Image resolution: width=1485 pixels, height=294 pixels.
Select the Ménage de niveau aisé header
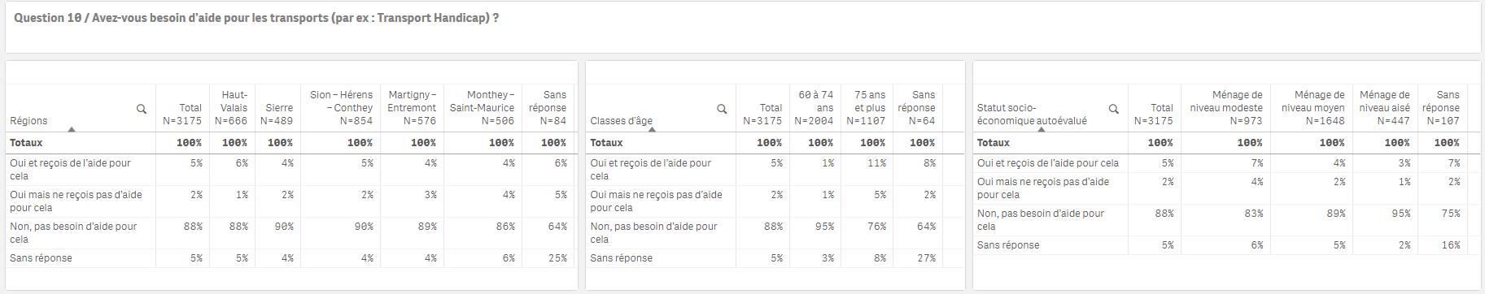1384,108
